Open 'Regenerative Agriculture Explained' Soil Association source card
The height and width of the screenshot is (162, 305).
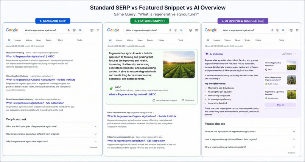[280, 95]
